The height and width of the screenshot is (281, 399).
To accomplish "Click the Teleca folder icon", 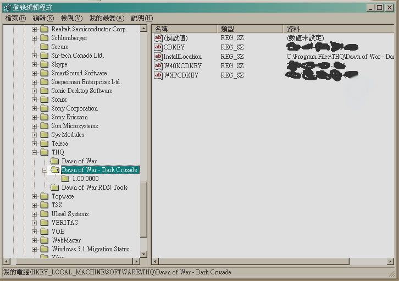I will (45, 144).
